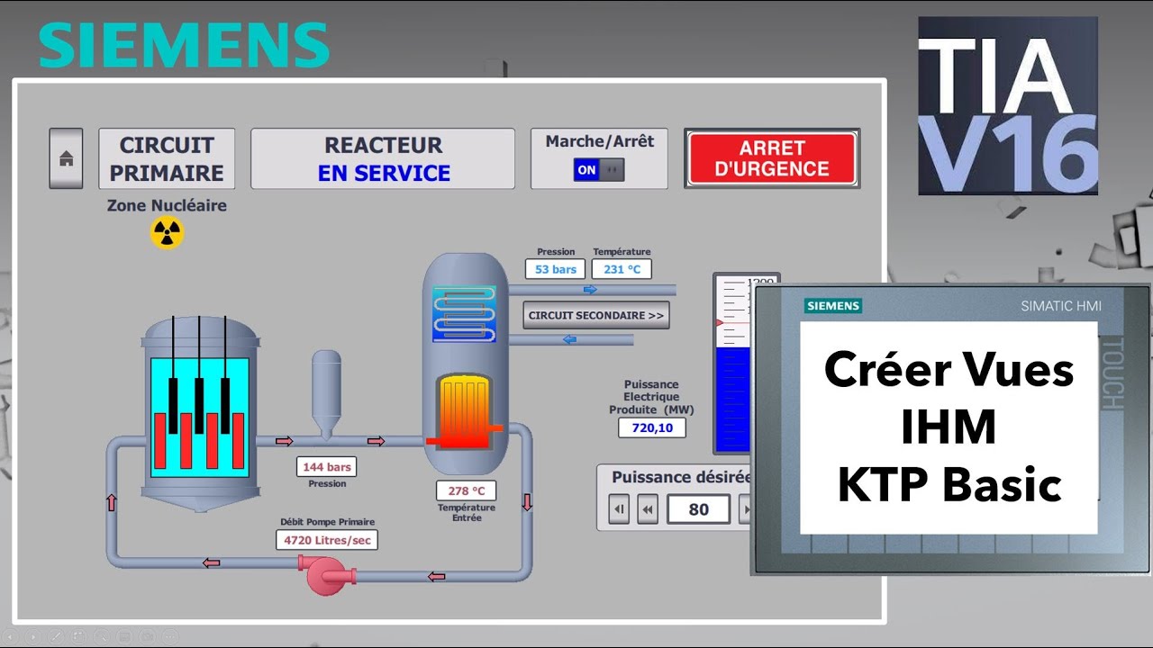Open more options ellipsis in slideshow bar
This screenshot has height=648, width=1153.
click(x=170, y=636)
